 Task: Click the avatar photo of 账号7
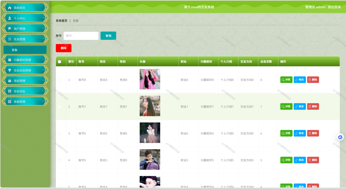click(x=150, y=106)
